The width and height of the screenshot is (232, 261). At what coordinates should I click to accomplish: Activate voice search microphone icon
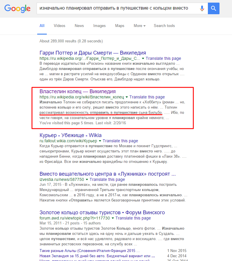(x=202, y=8)
